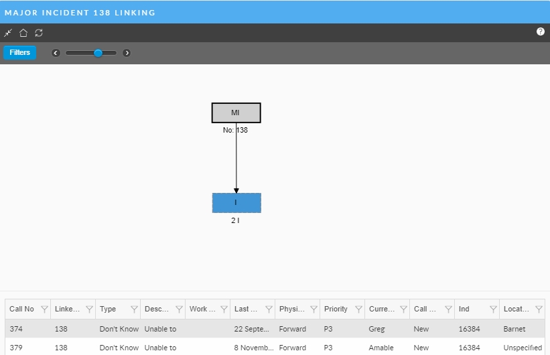Click the left arrow beside the zoom slider
Screen dimensions: 550x355
[56, 53]
